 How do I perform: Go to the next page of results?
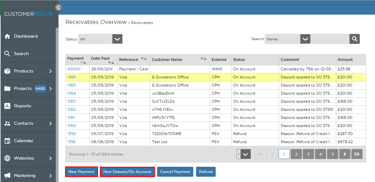point(345,154)
